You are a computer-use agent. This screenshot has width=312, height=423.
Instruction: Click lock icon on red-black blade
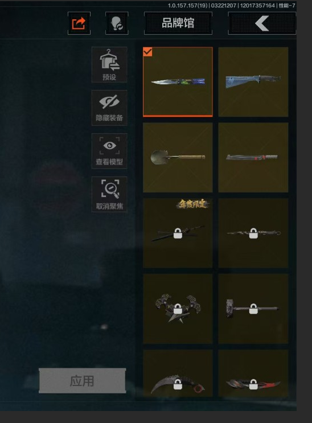click(x=253, y=384)
